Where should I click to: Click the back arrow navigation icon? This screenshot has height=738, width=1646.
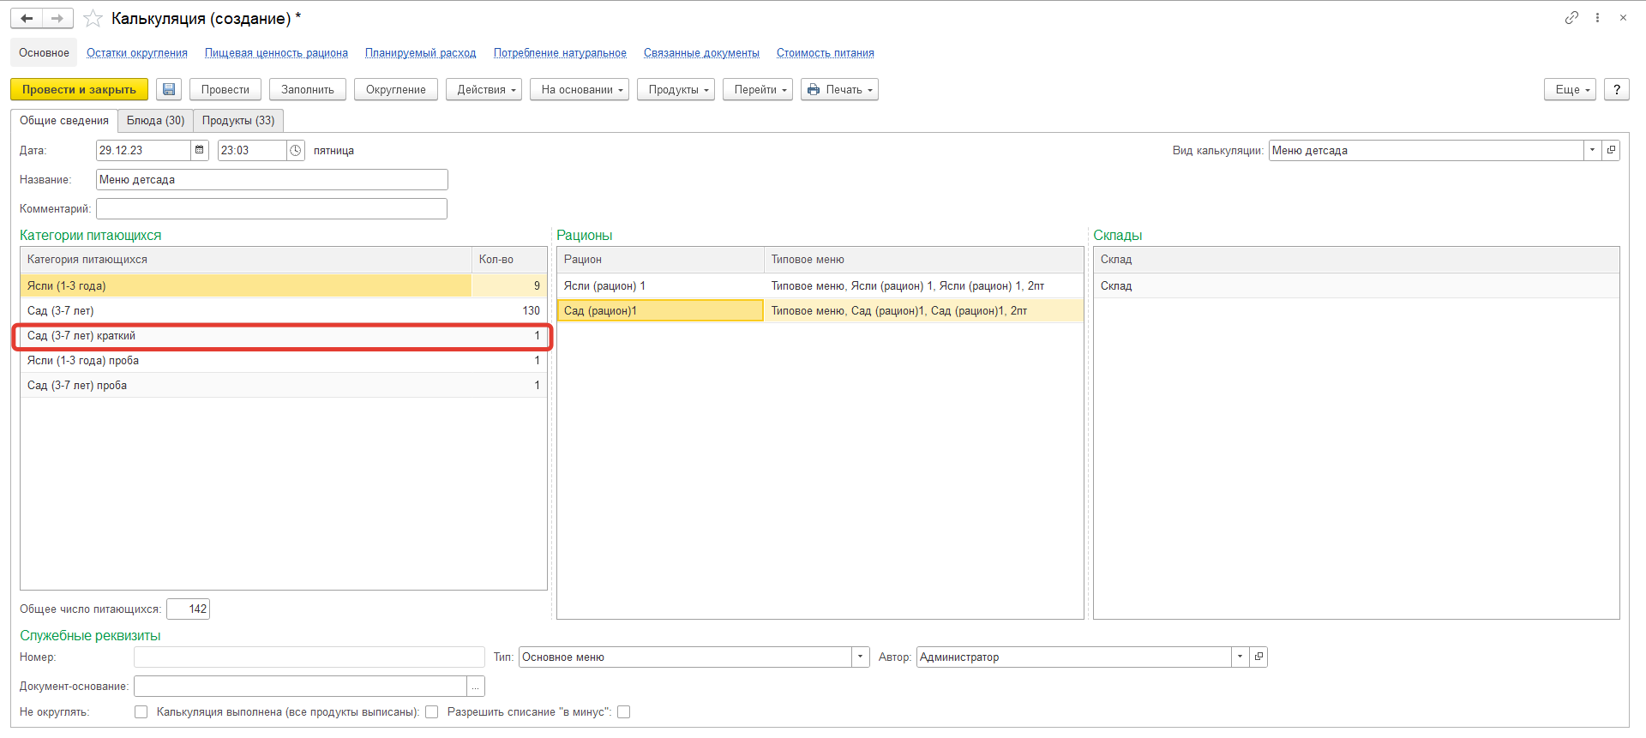(27, 18)
